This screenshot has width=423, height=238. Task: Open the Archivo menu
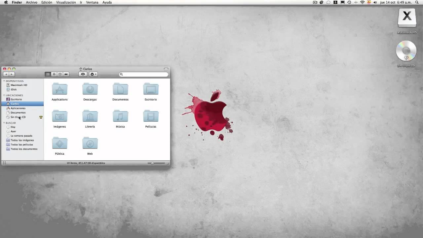click(32, 2)
